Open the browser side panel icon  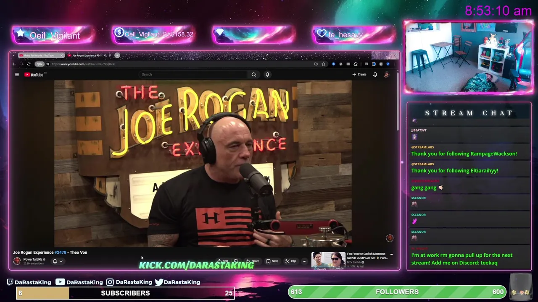[374, 64]
